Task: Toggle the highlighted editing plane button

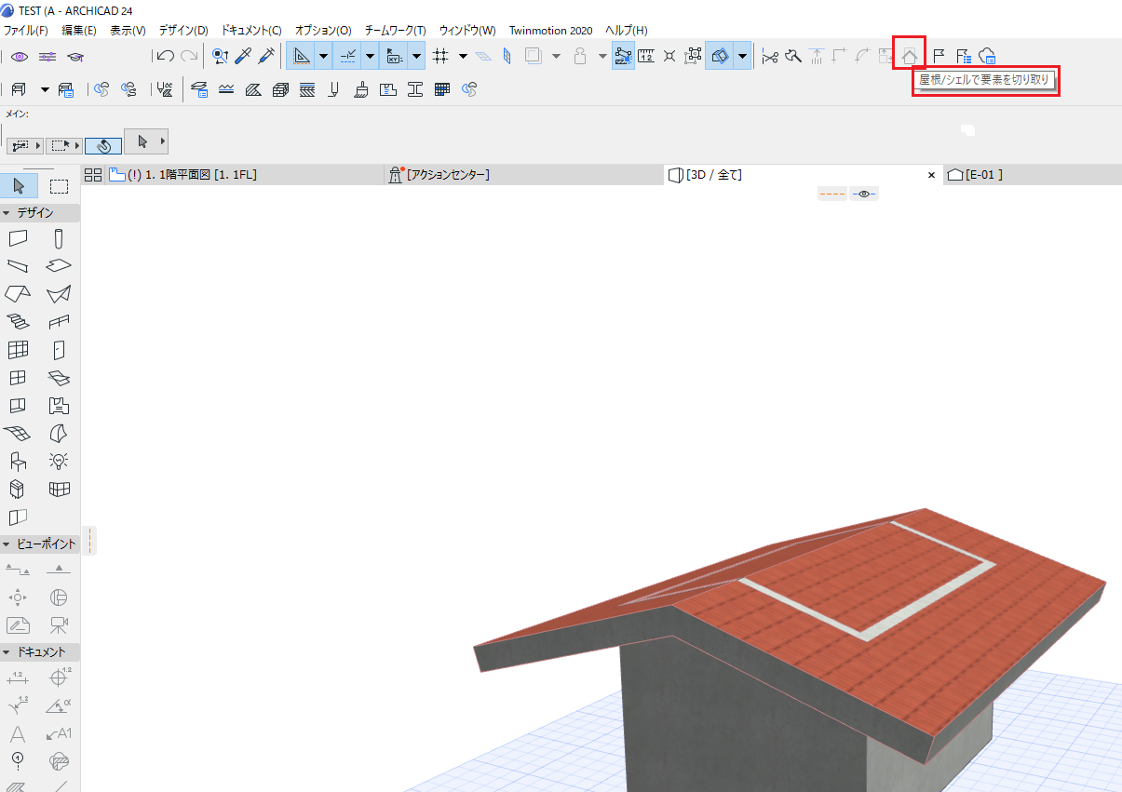Action: click(719, 57)
